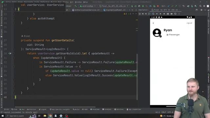
Task: Click the Make Project hammer icon
Action: [x=75, y=6]
